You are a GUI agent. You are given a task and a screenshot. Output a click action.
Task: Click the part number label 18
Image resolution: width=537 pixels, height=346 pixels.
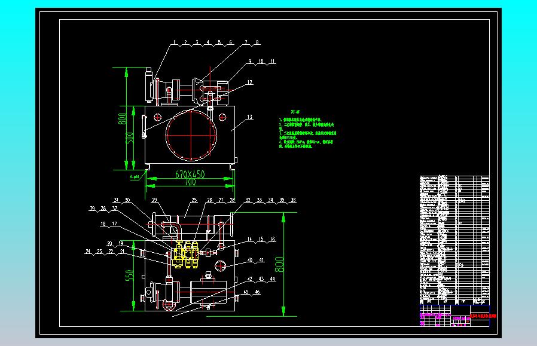point(103,224)
